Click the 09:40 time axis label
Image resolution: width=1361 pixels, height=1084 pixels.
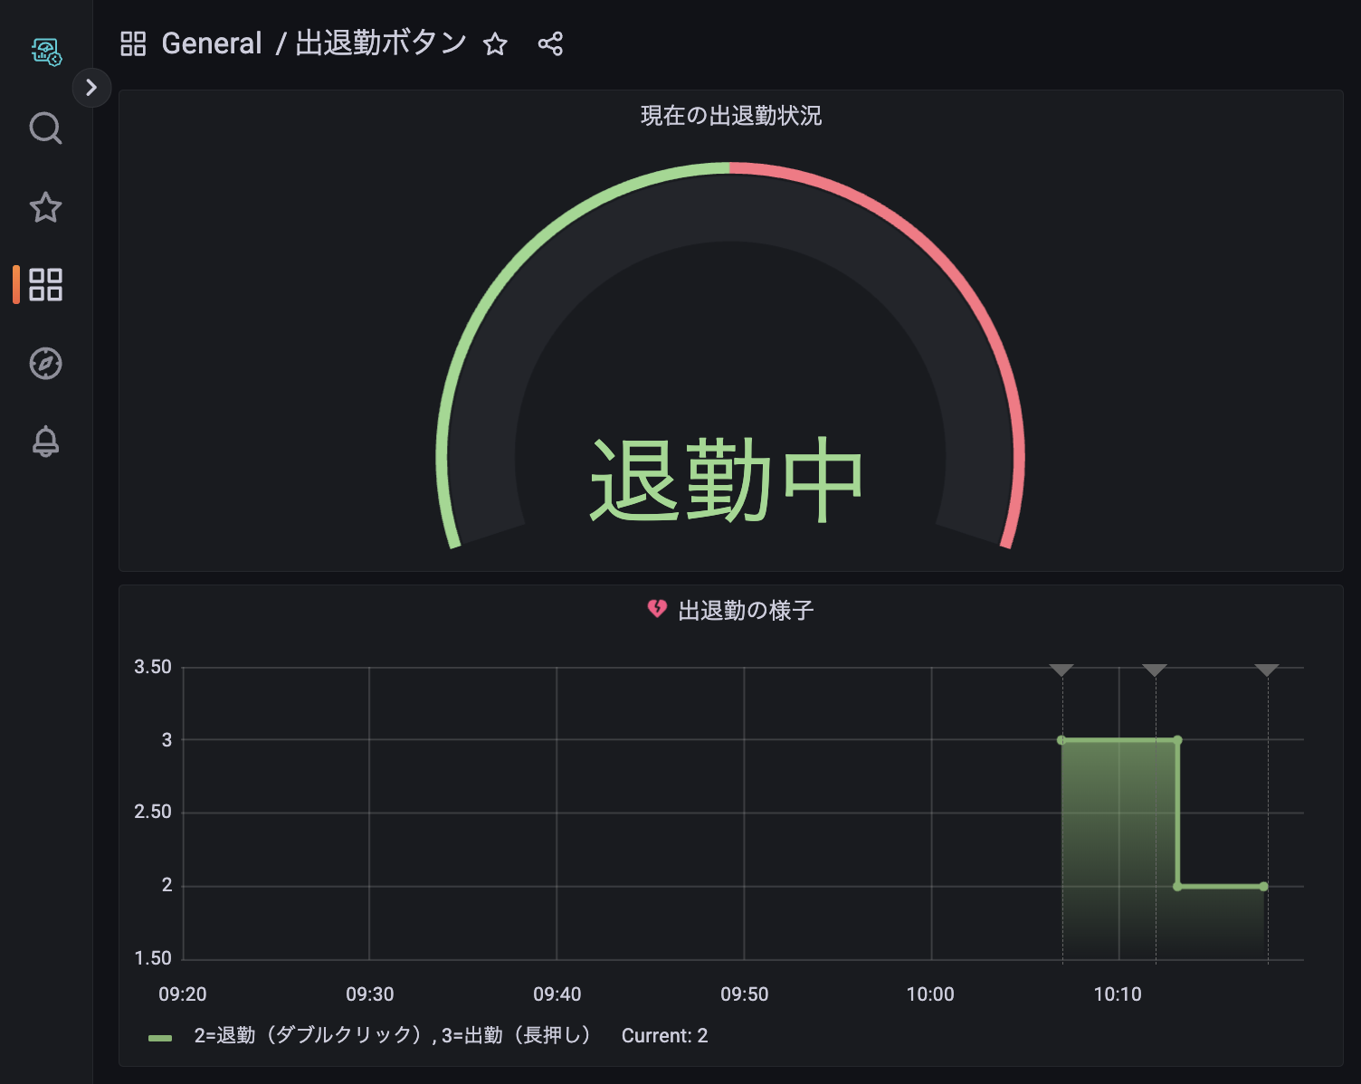coord(557,994)
